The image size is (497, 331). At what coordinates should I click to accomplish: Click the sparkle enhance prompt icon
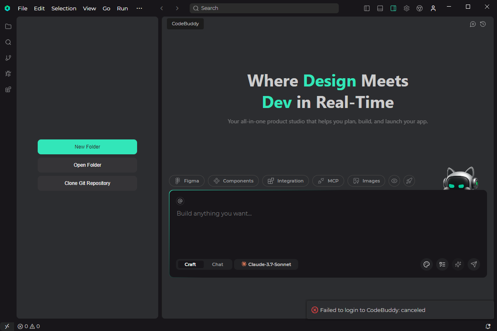pyautogui.click(x=458, y=264)
